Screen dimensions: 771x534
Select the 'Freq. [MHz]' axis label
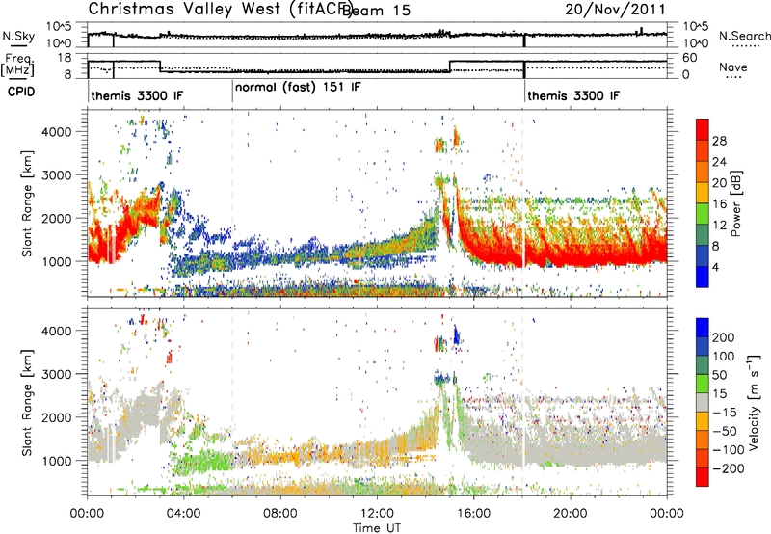(18, 66)
